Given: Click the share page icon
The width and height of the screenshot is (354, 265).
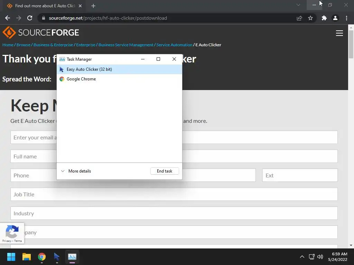Looking at the screenshot, I should pyautogui.click(x=299, y=18).
